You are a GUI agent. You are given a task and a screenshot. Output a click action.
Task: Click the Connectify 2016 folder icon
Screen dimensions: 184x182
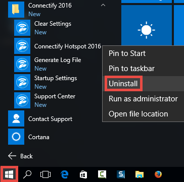(x=16, y=10)
